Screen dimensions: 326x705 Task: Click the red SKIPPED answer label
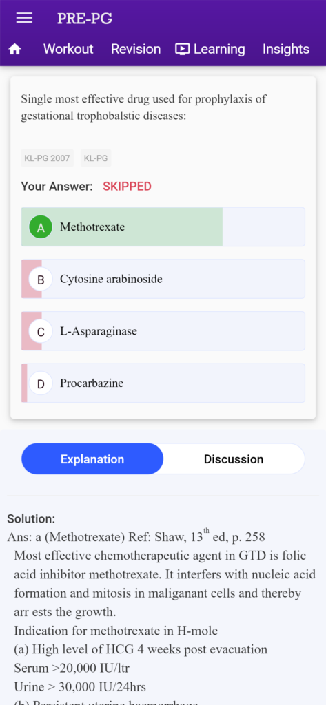point(127,187)
